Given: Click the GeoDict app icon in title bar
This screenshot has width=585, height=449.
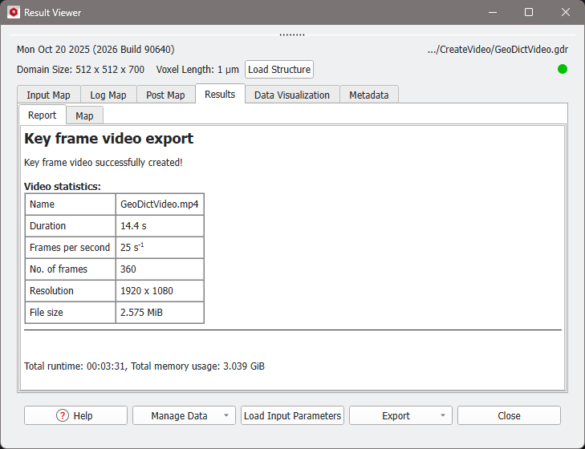Looking at the screenshot, I should 14,12.
